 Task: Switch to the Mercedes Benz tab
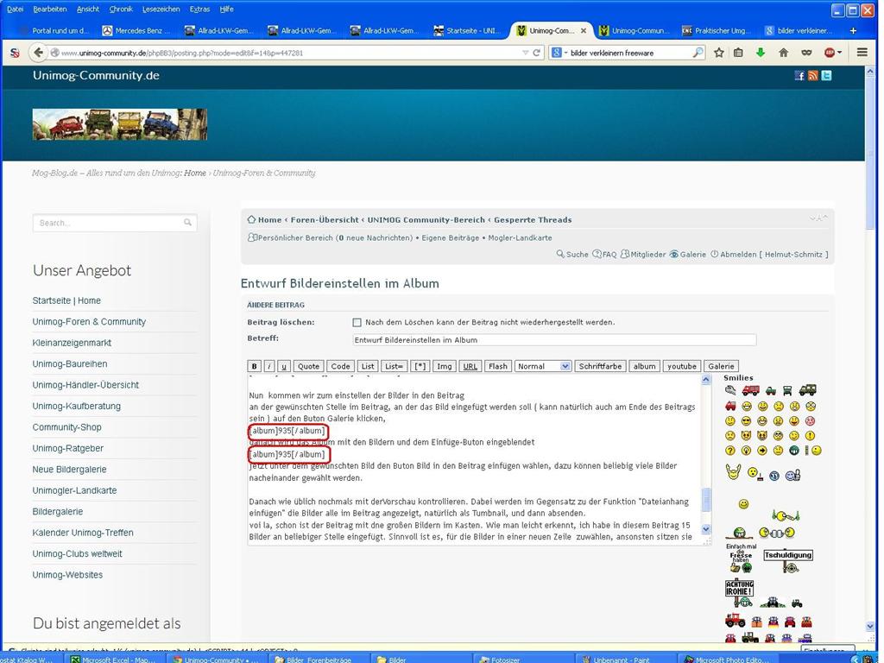(x=137, y=30)
